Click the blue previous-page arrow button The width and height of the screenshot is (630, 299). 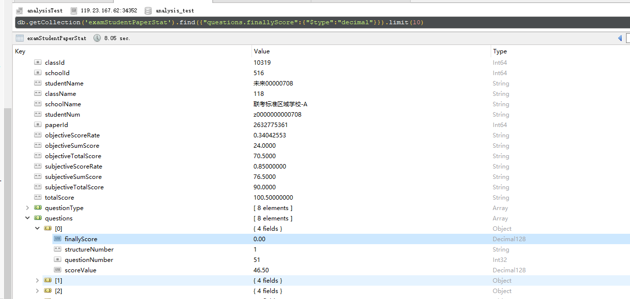(x=619, y=38)
